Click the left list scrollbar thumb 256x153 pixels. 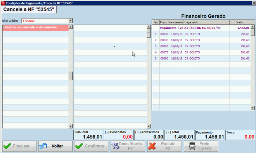(x=70, y=76)
